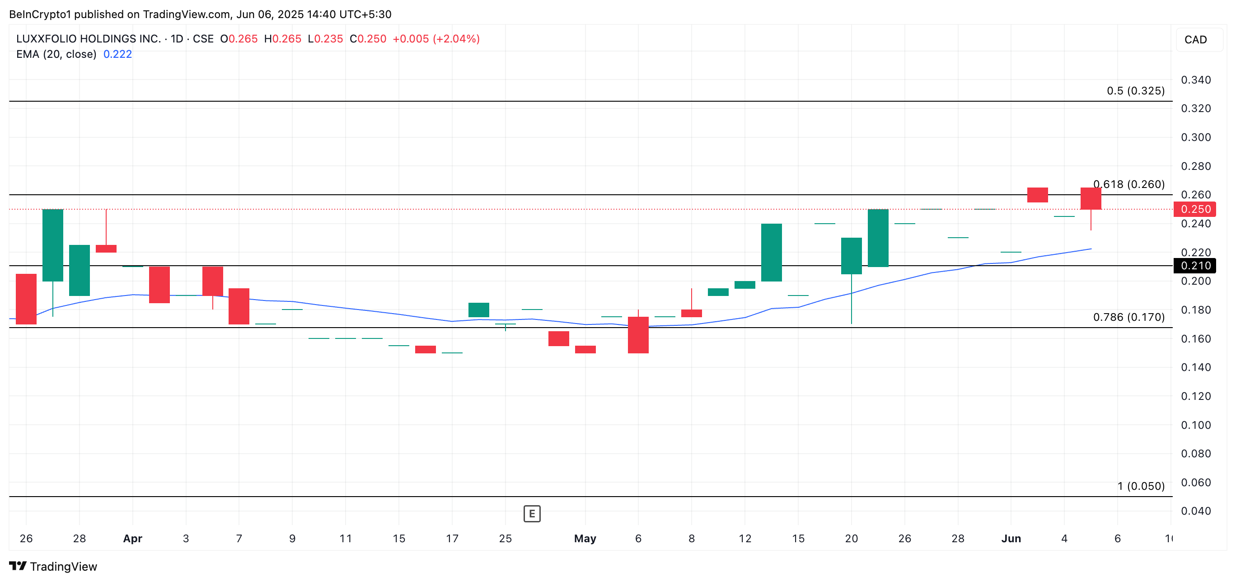
Task: Click the 0.618 (0.260) Fibonacci level label
Action: (x=1128, y=184)
